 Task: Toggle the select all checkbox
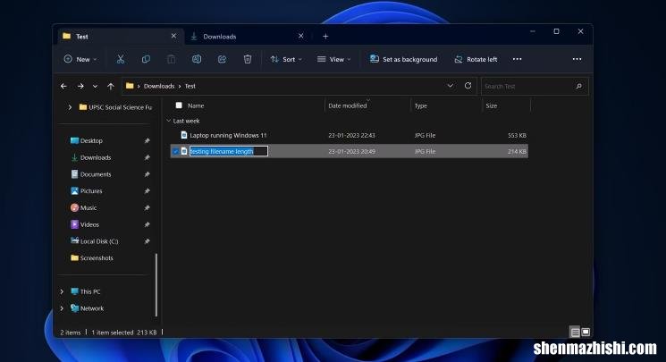(x=179, y=105)
